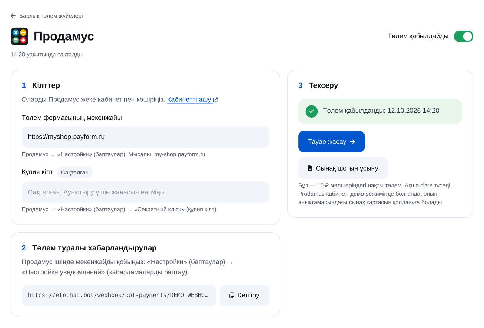This screenshot has width=484, height=328.
Task: Click the Продамус page title
Action: (64, 36)
